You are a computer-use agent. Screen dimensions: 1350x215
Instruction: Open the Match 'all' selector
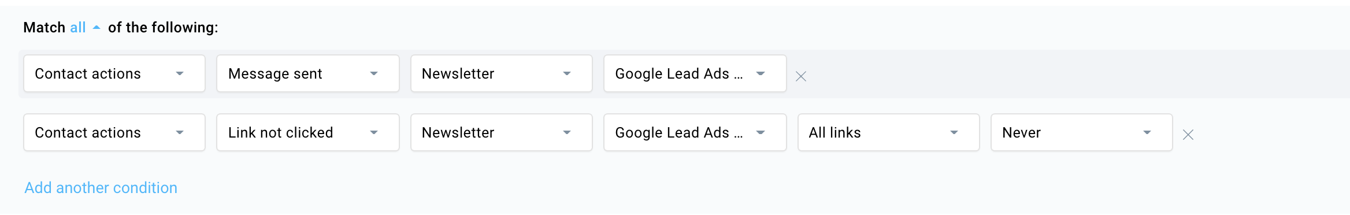(x=85, y=27)
